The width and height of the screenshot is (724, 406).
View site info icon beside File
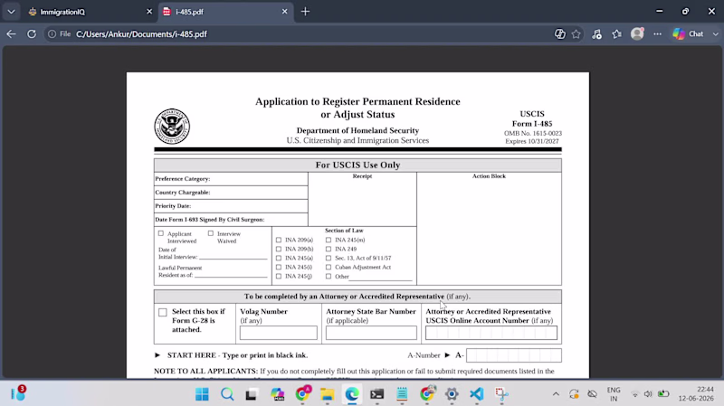tap(52, 34)
